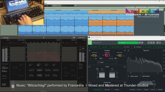Open the Select a source dropdown
This screenshot has height=92, width=165.
click(x=135, y=76)
